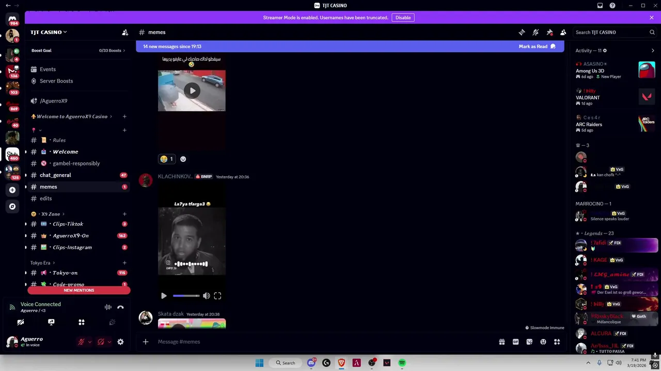The width and height of the screenshot is (661, 371).
Task: Open the Help icon in title bar
Action: 612,5
